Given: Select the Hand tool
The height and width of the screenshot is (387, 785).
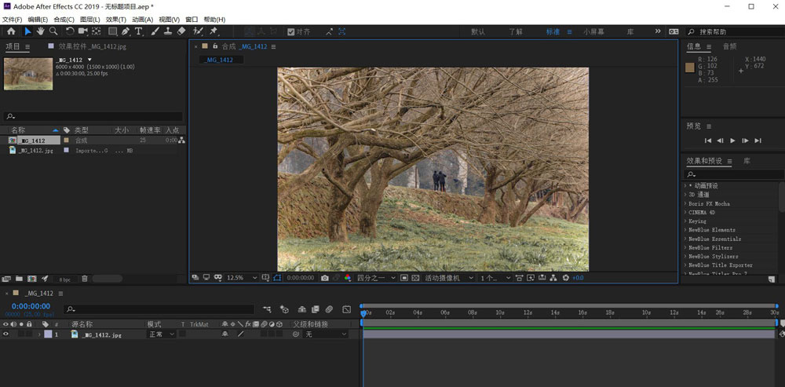Looking at the screenshot, I should point(40,31).
